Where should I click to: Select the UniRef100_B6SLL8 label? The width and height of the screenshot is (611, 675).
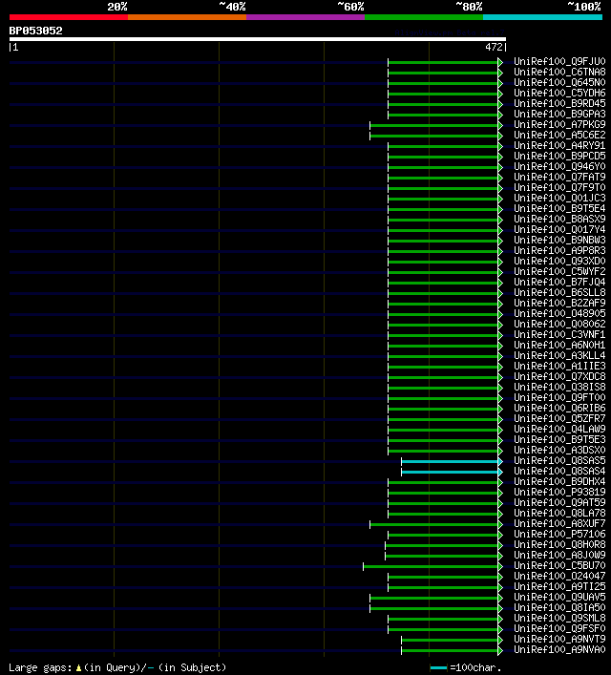(559, 293)
